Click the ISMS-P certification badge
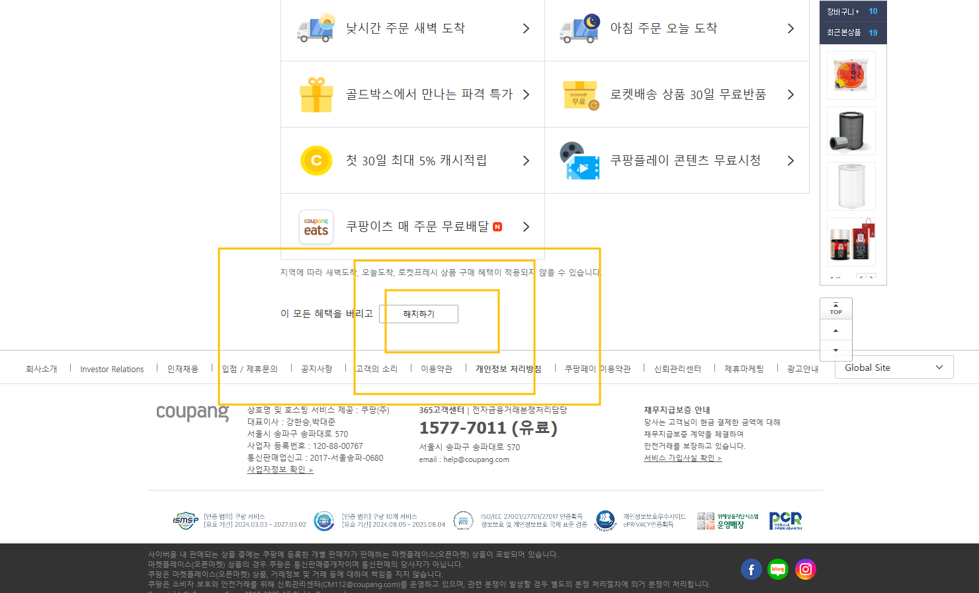 [185, 521]
